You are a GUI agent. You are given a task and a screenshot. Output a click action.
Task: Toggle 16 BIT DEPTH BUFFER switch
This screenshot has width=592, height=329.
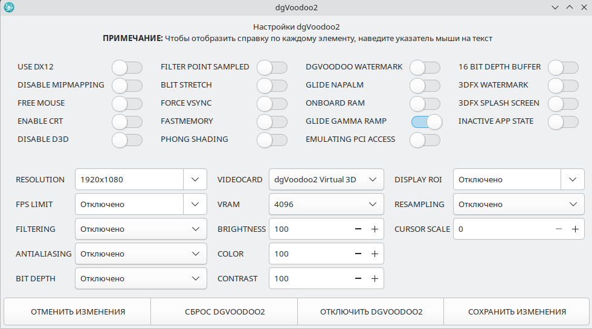(563, 68)
